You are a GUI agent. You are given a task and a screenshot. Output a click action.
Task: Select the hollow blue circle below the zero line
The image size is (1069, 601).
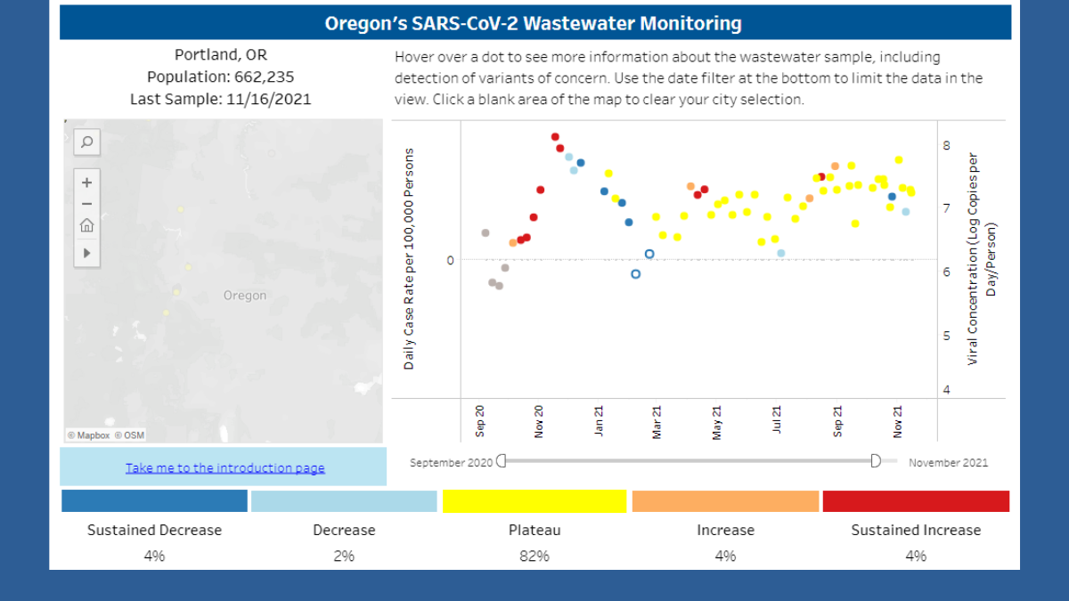point(635,273)
